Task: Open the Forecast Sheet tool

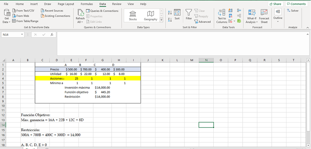Action: coord(264,16)
